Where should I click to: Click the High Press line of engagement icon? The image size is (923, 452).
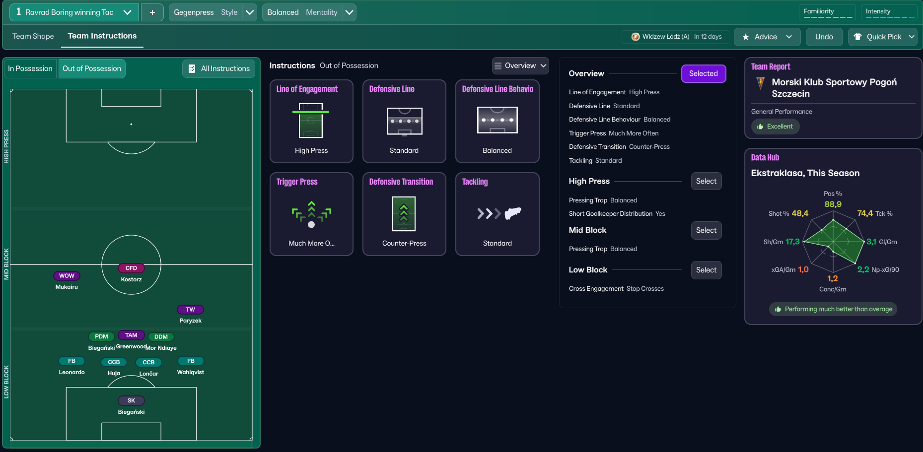311,121
